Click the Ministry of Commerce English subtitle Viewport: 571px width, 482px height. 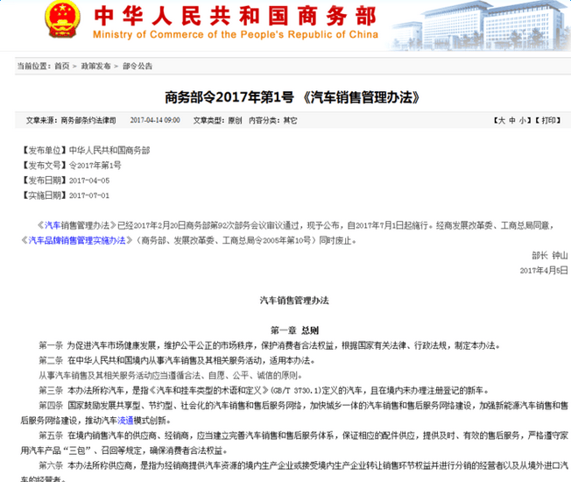(236, 34)
